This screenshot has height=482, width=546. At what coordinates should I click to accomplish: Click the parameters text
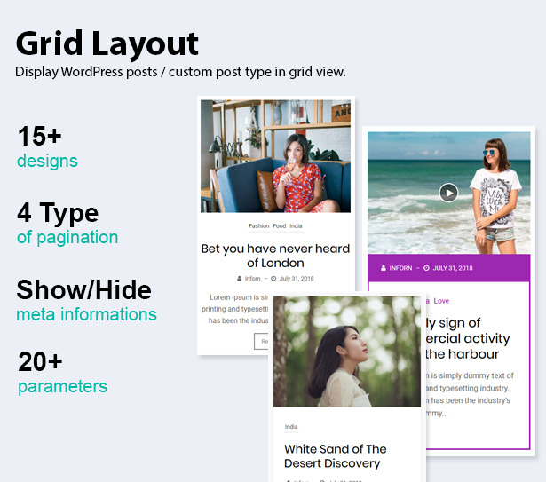click(63, 387)
